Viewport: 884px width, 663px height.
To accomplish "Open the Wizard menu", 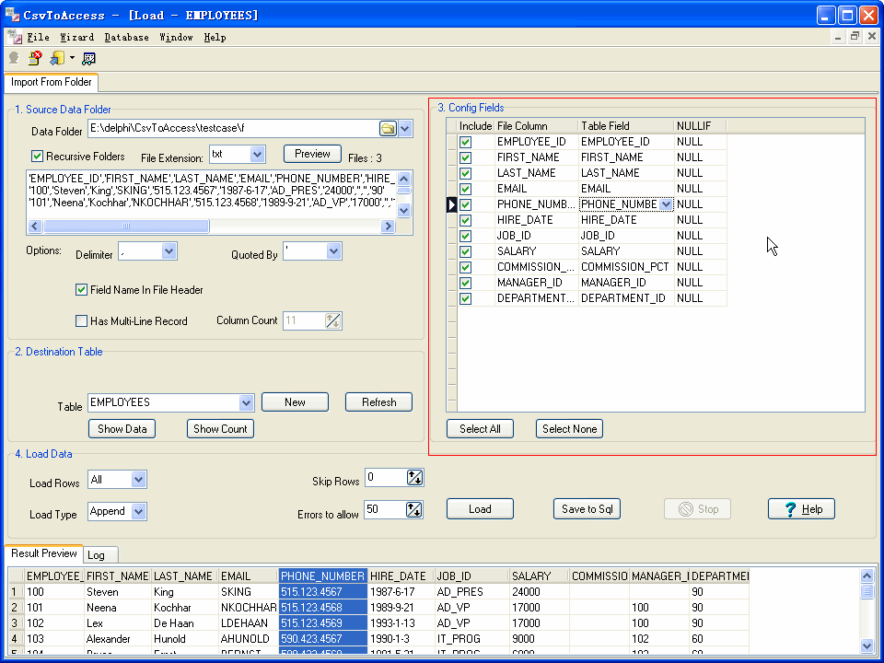I will (x=76, y=37).
